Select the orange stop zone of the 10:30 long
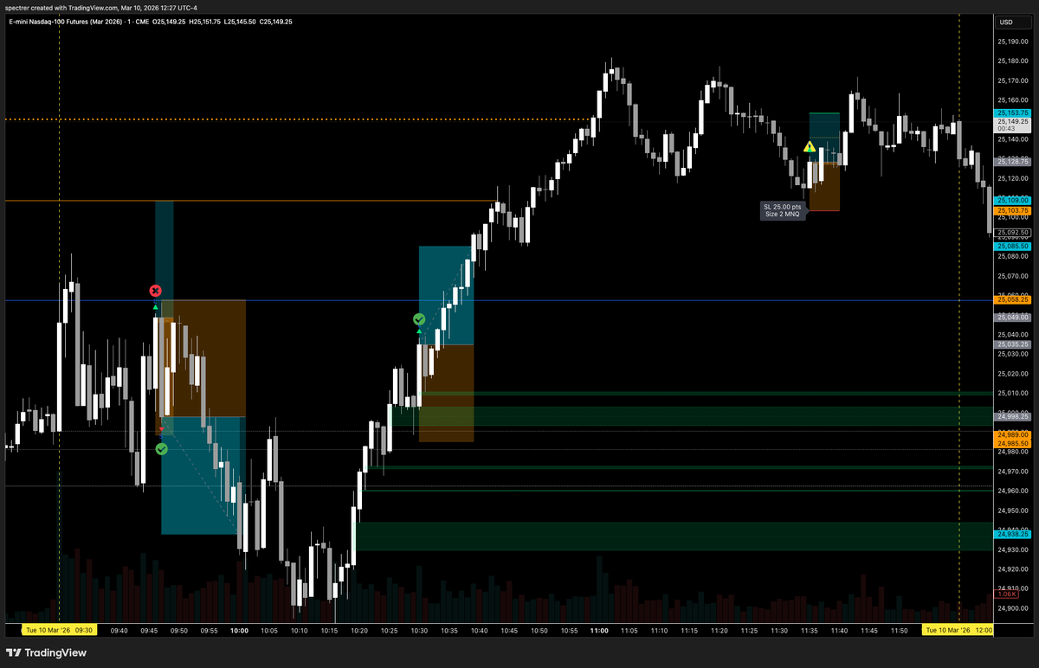The width and height of the screenshot is (1039, 668). pos(446,394)
